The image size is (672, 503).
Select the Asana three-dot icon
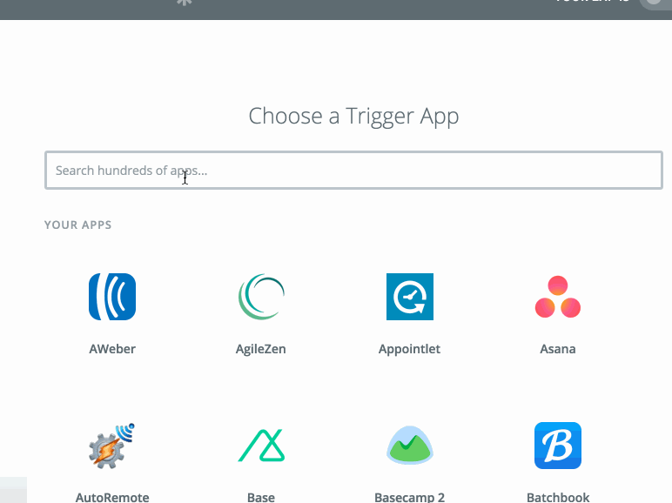[x=558, y=297]
